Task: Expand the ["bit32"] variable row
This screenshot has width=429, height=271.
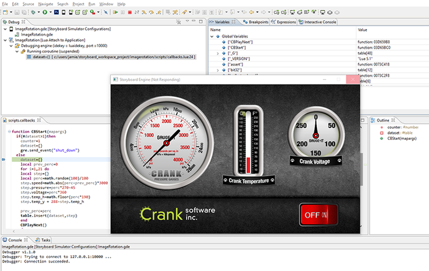Action: (x=218, y=70)
